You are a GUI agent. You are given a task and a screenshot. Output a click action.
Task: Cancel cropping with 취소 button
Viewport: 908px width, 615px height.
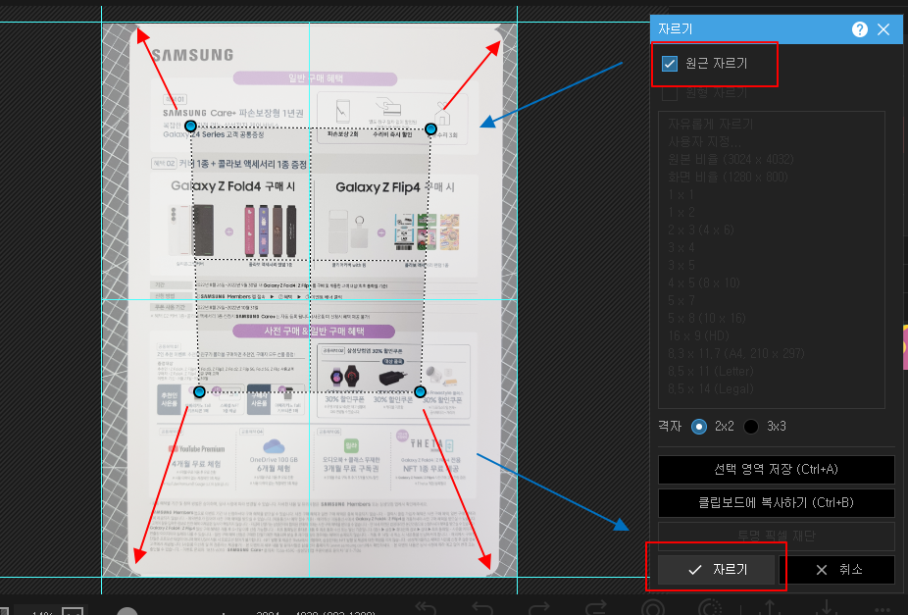tap(837, 570)
